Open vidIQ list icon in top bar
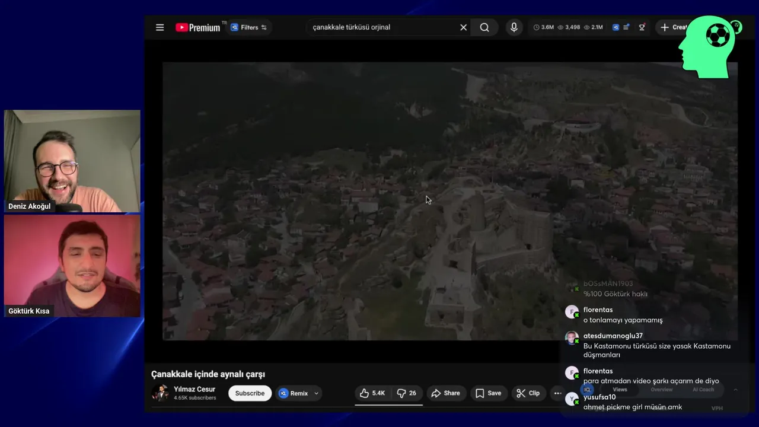Screen dimensions: 759x427 [x=626, y=27]
